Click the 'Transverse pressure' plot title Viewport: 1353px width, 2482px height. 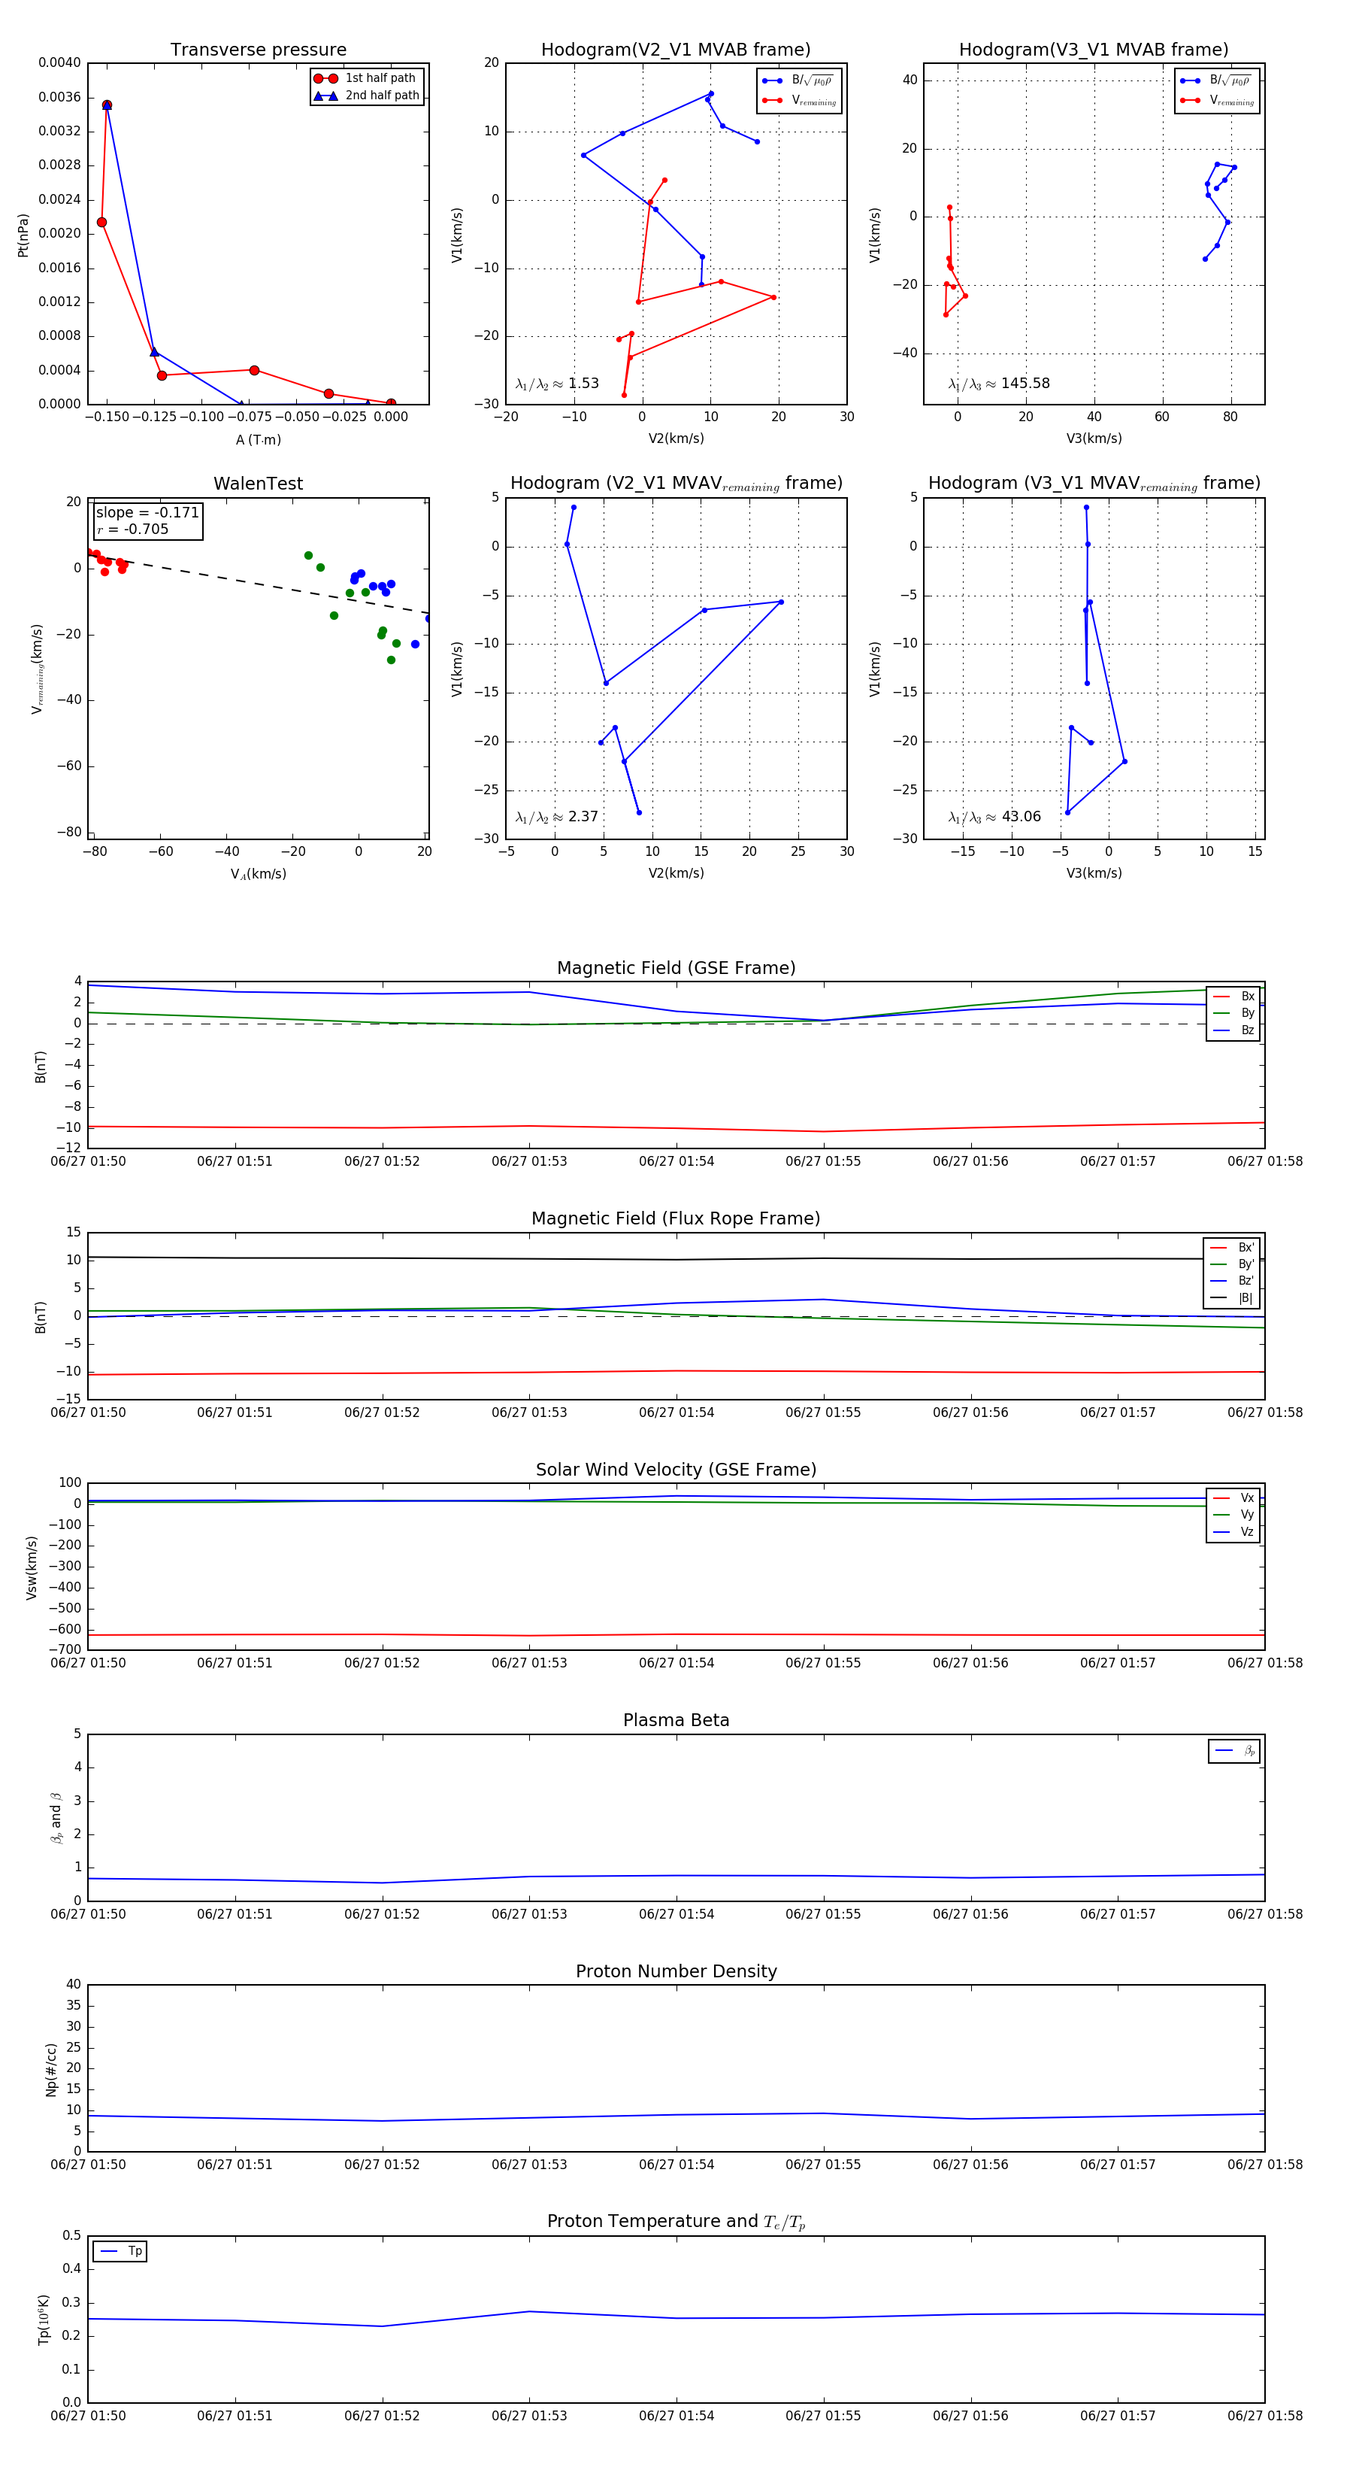(x=258, y=50)
